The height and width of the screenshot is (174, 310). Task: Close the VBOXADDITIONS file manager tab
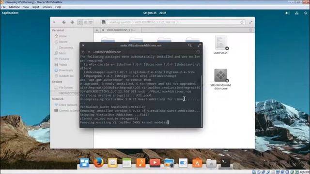coord(103,30)
